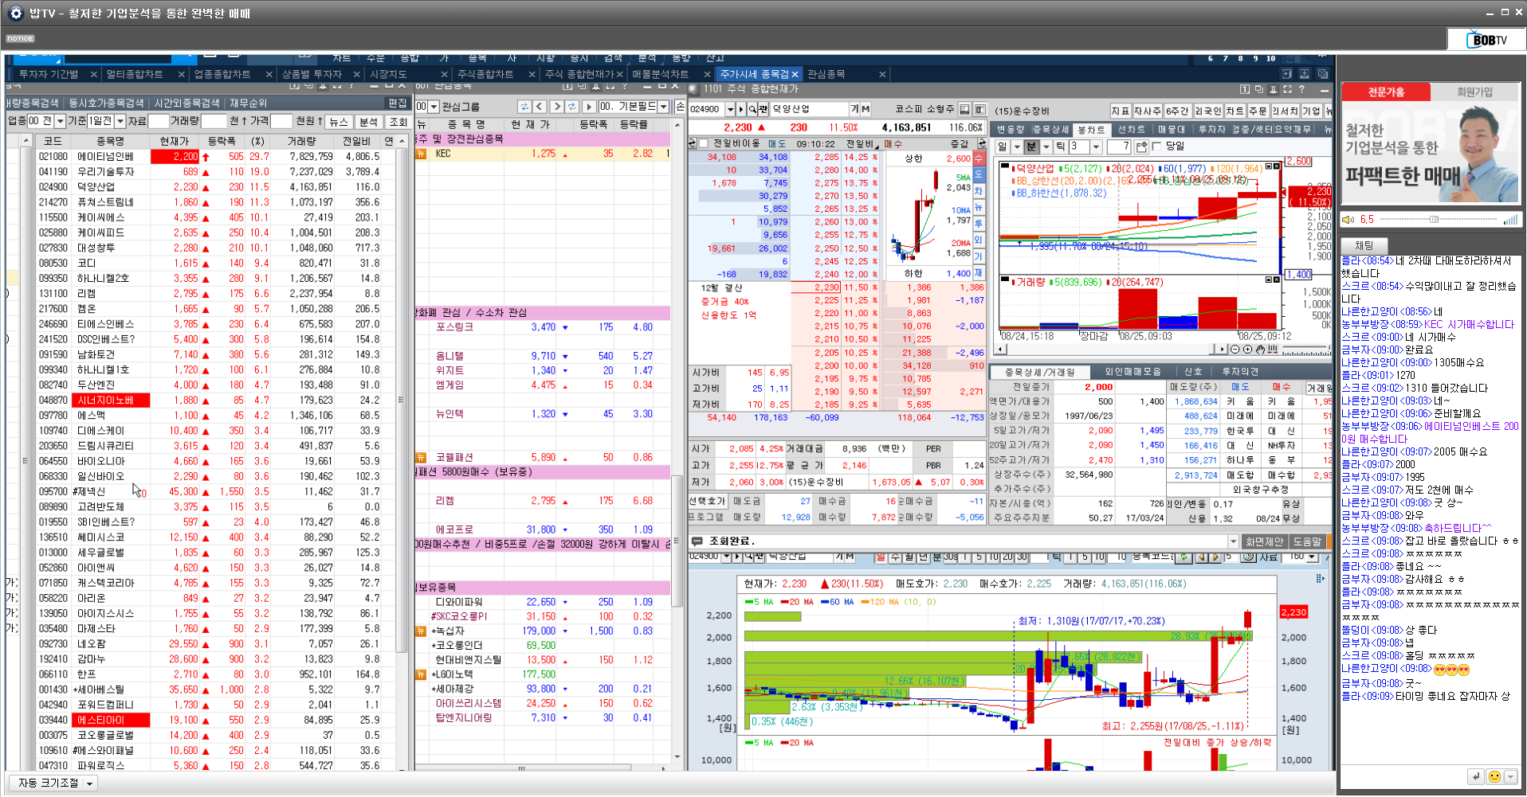
Task: Select the 년 yearly period in lower chart toolbar
Action: [923, 557]
